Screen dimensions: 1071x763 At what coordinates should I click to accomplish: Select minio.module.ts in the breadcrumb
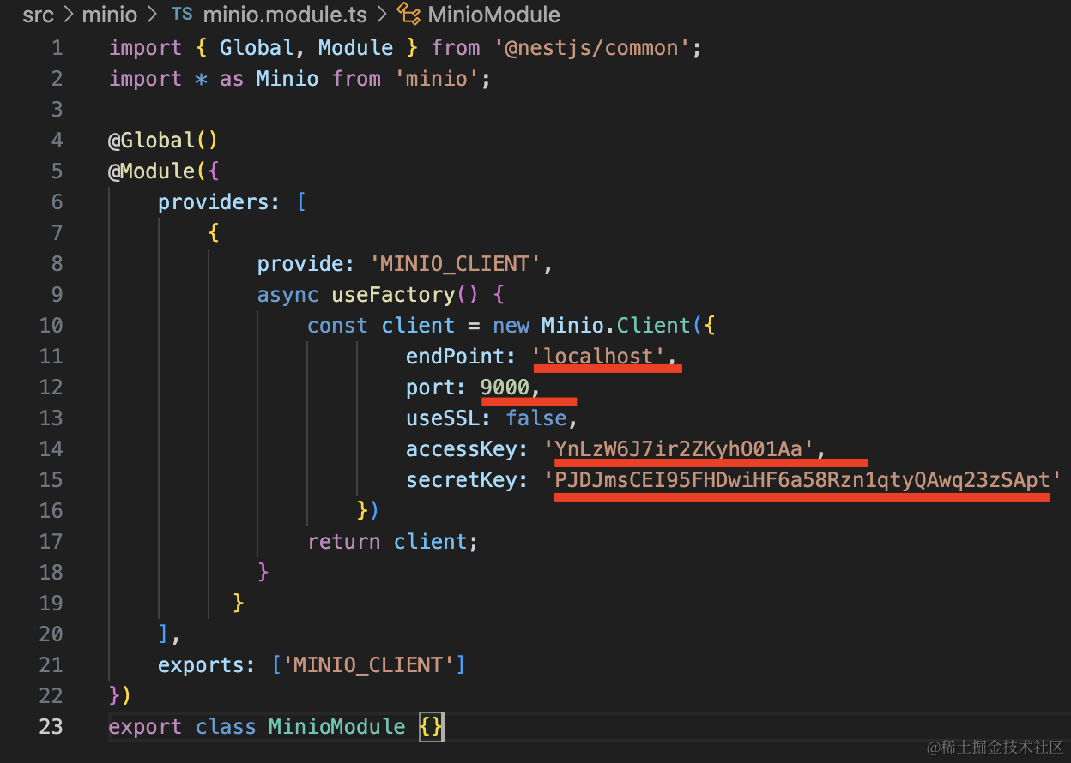click(x=284, y=15)
